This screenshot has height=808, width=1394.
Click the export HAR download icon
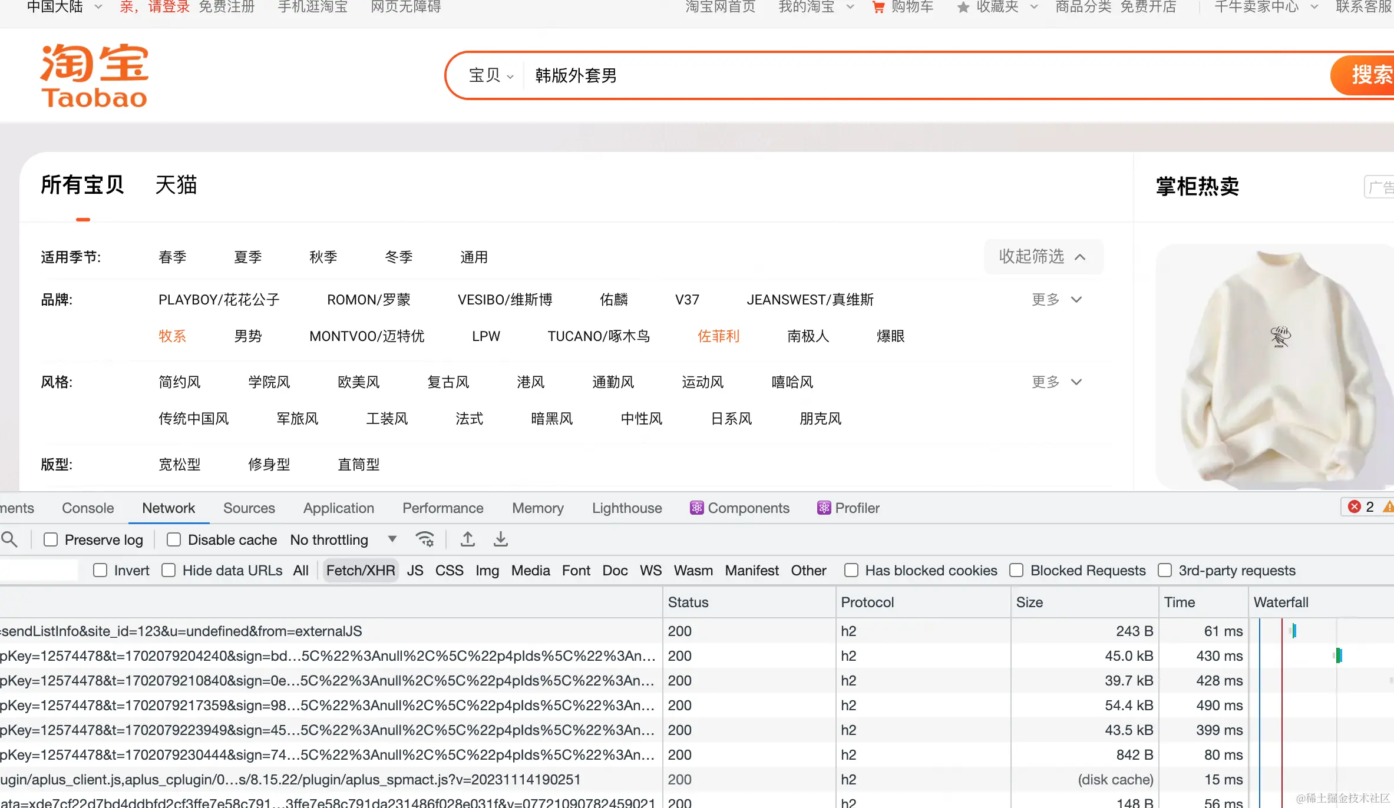click(x=501, y=539)
